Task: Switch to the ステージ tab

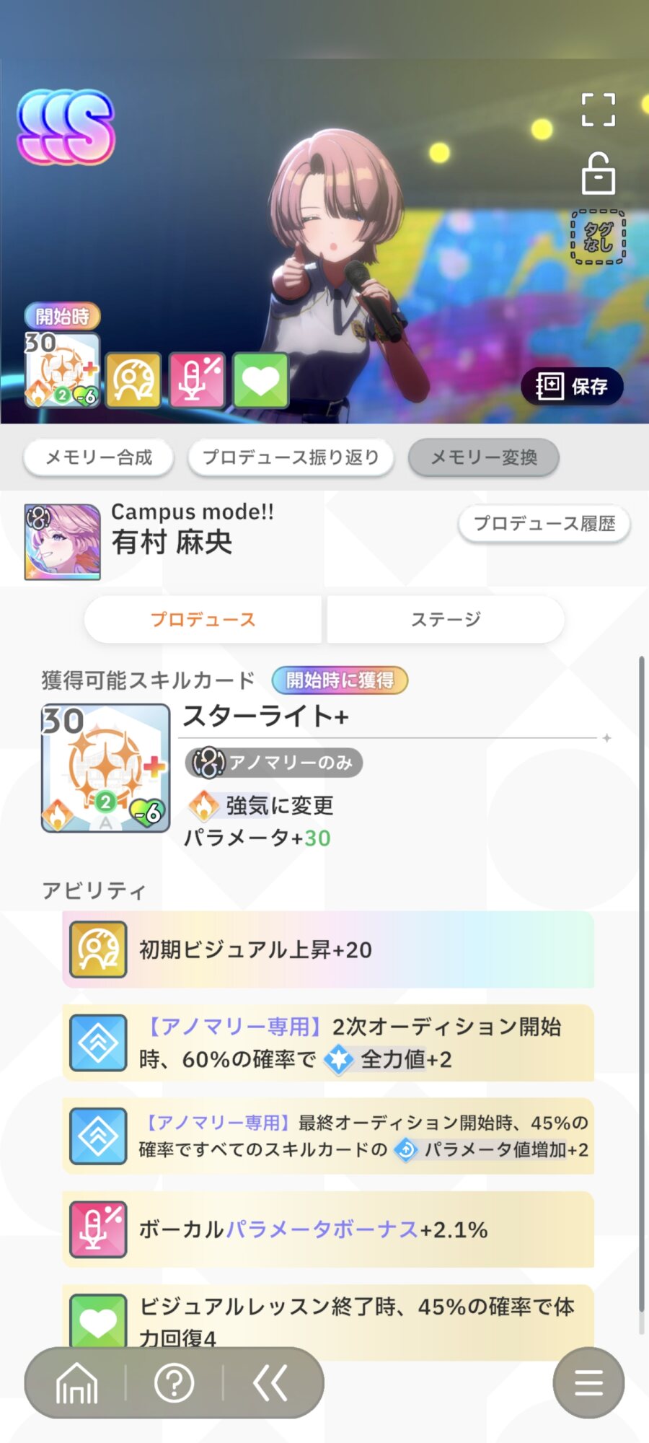Action: 446,619
